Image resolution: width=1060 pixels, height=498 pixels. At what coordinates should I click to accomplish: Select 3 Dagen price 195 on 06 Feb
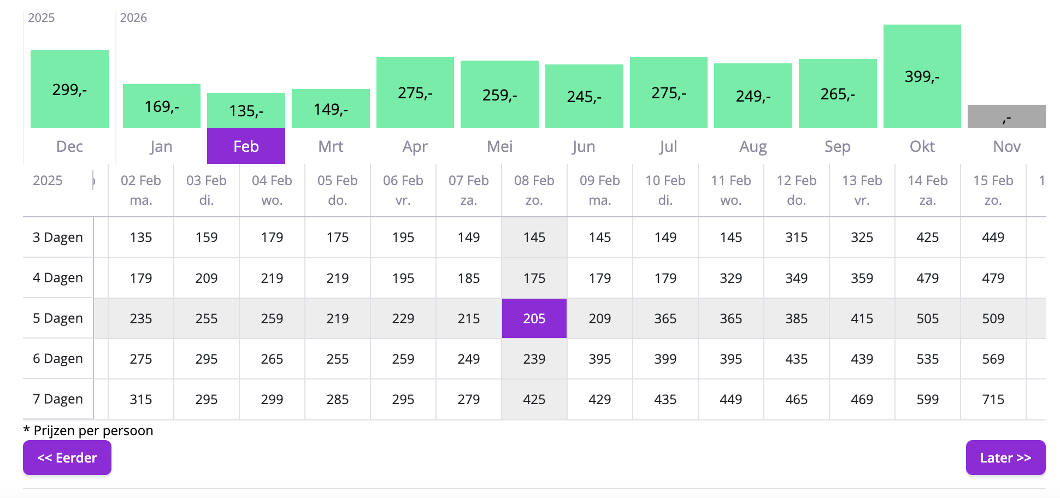(403, 237)
